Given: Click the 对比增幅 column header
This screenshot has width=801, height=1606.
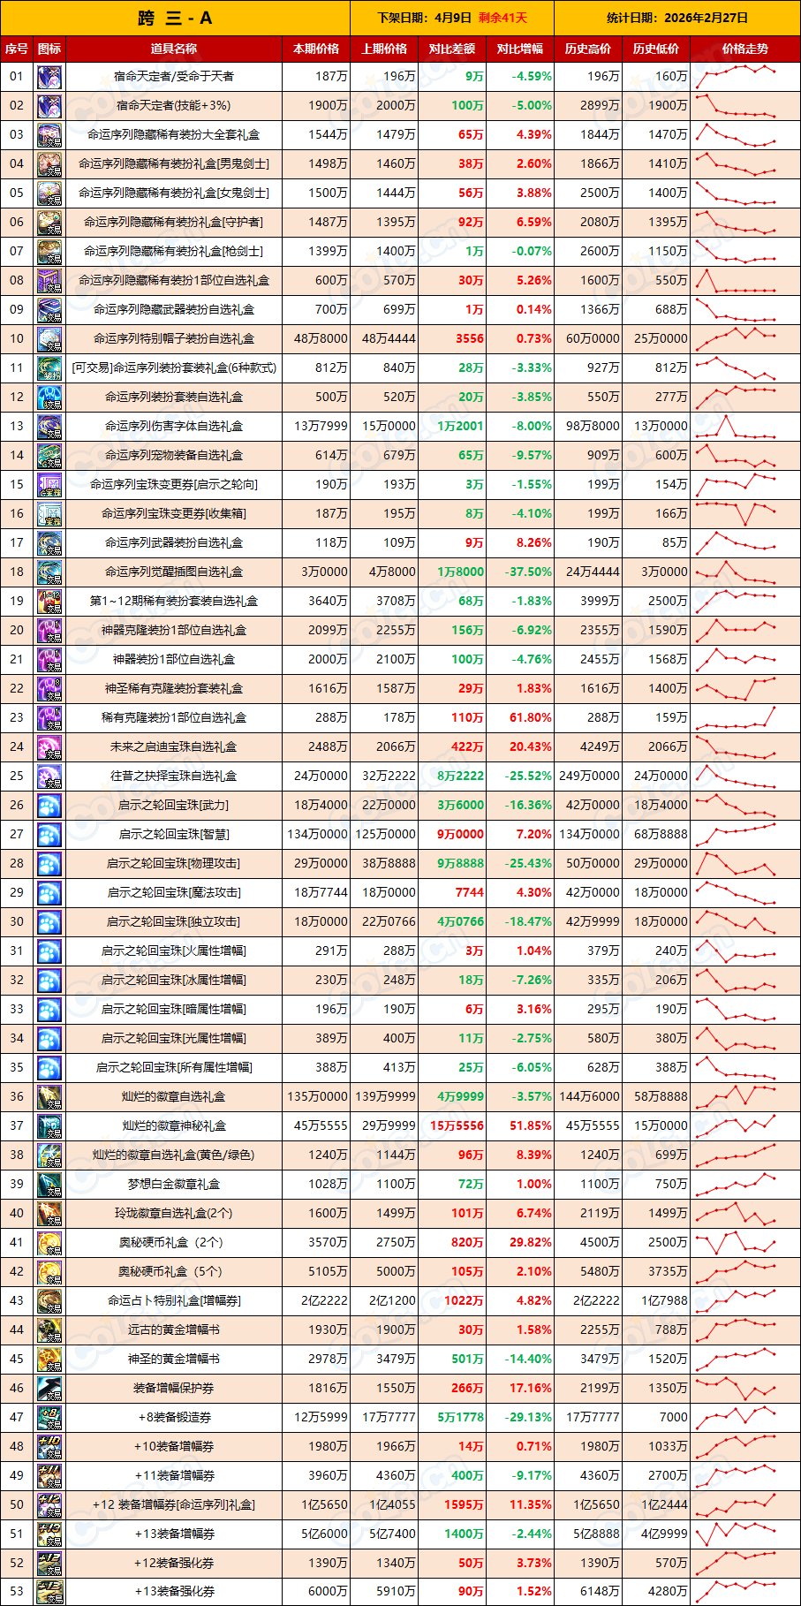Looking at the screenshot, I should point(520,49).
